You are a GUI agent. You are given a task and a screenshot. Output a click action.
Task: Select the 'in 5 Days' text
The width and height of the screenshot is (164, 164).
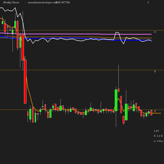pyautogui.click(x=158, y=141)
